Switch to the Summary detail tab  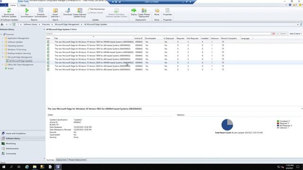(50, 160)
